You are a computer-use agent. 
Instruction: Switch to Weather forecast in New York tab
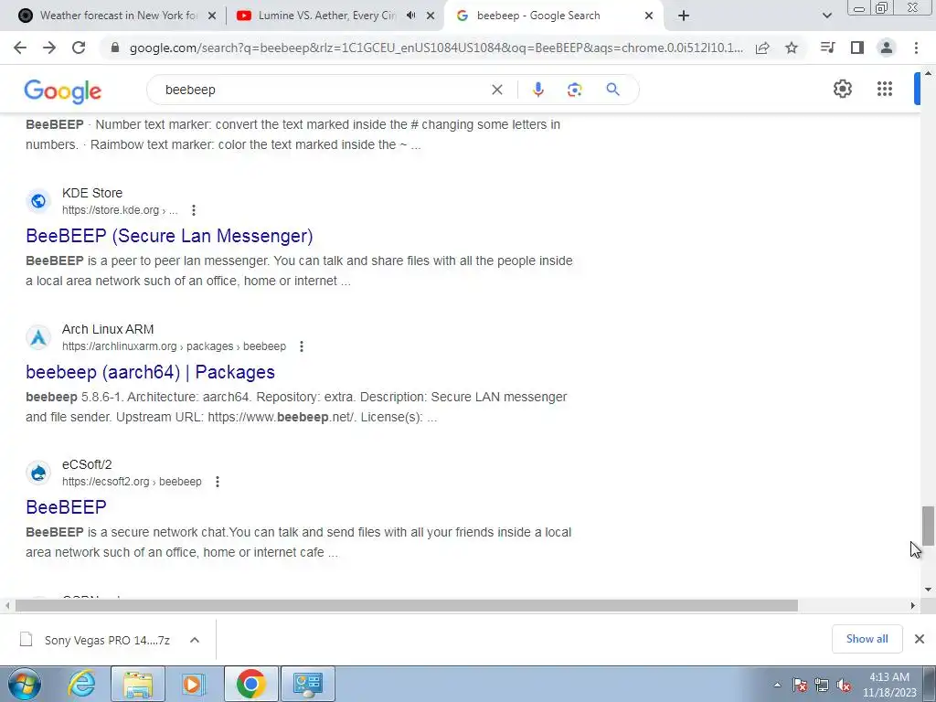pyautogui.click(x=118, y=16)
